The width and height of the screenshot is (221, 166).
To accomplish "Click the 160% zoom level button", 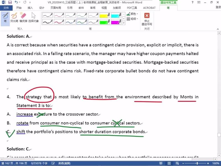I will point(216,164).
